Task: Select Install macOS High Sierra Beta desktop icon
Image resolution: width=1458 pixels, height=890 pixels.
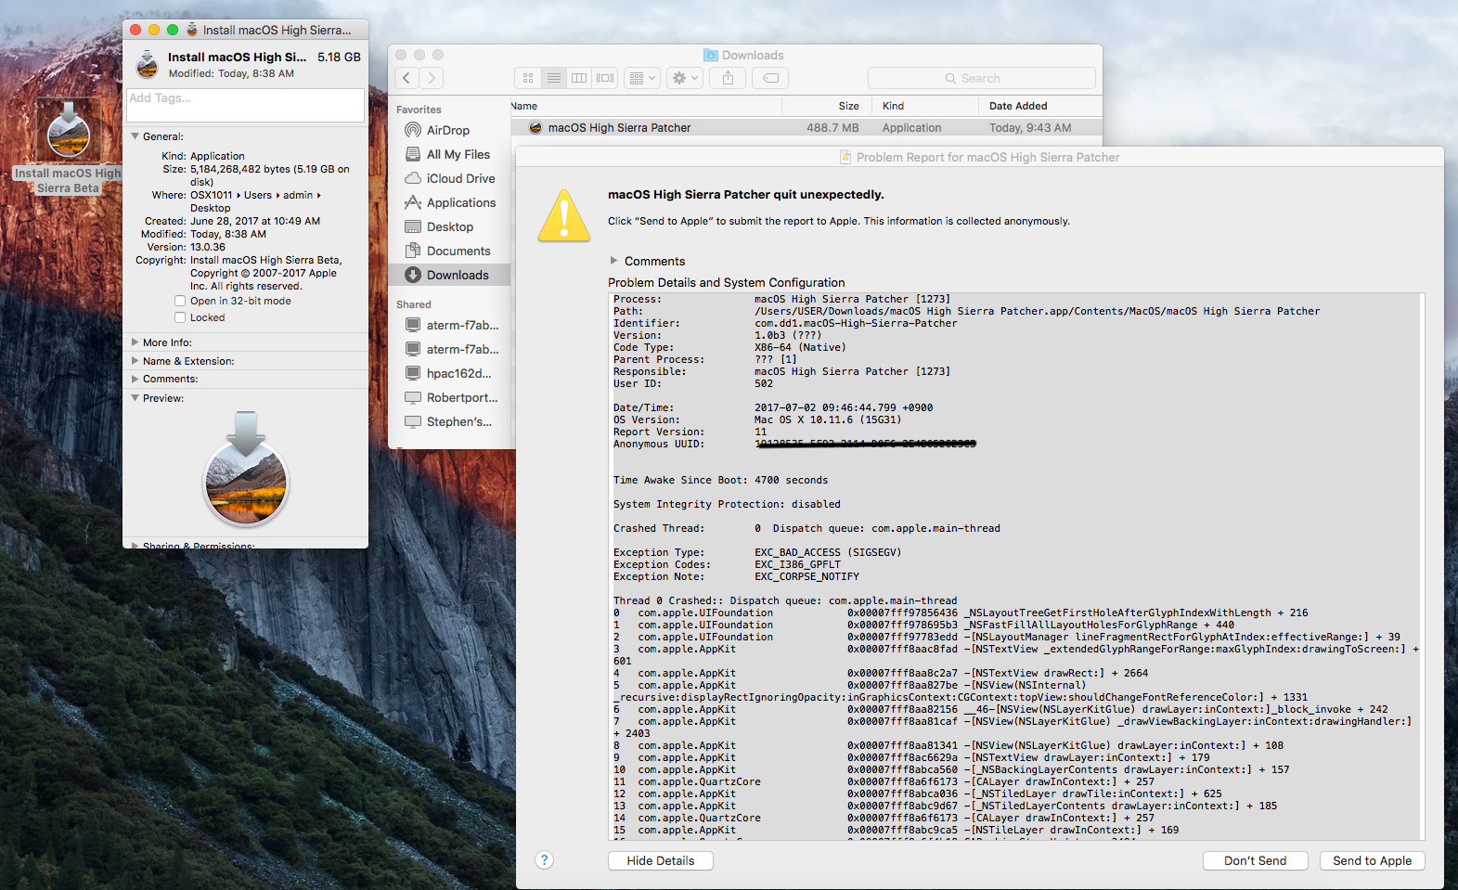Action: 68,146
